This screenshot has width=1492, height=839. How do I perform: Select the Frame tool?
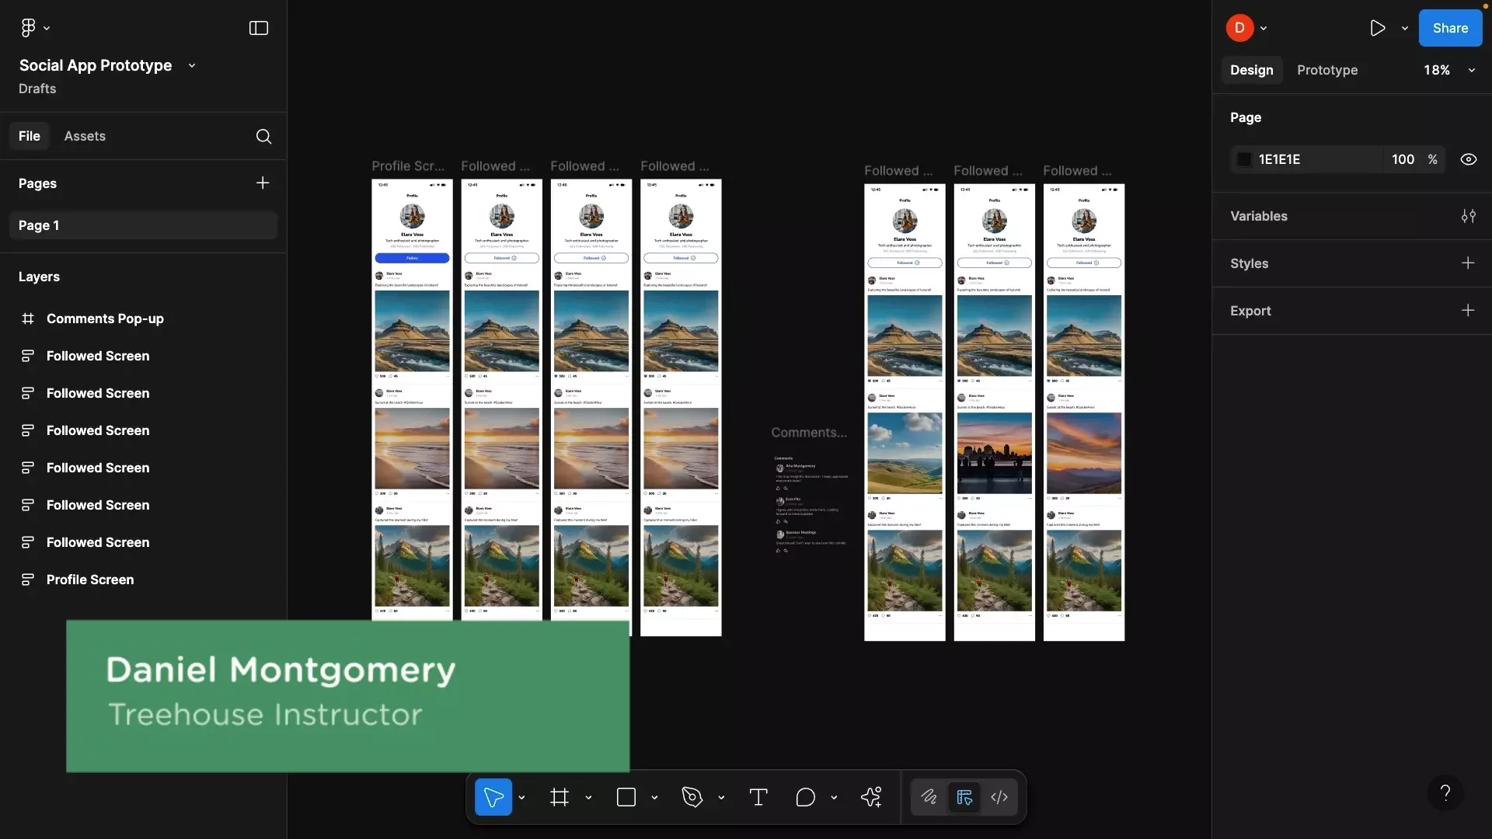click(x=559, y=797)
